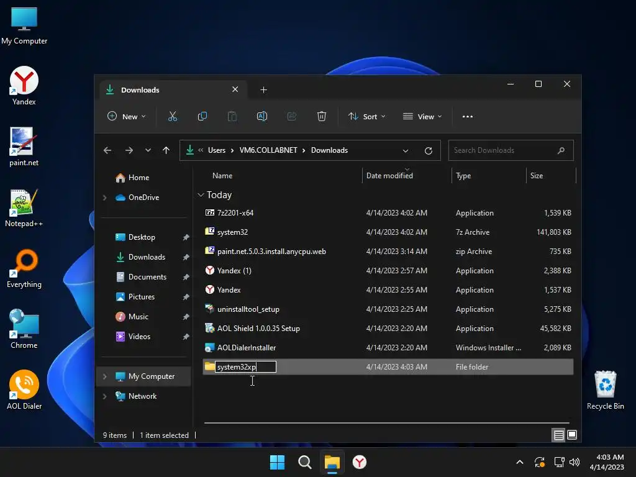Open taskbar Search
Viewport: 636px width, 477px height.
tap(304, 462)
